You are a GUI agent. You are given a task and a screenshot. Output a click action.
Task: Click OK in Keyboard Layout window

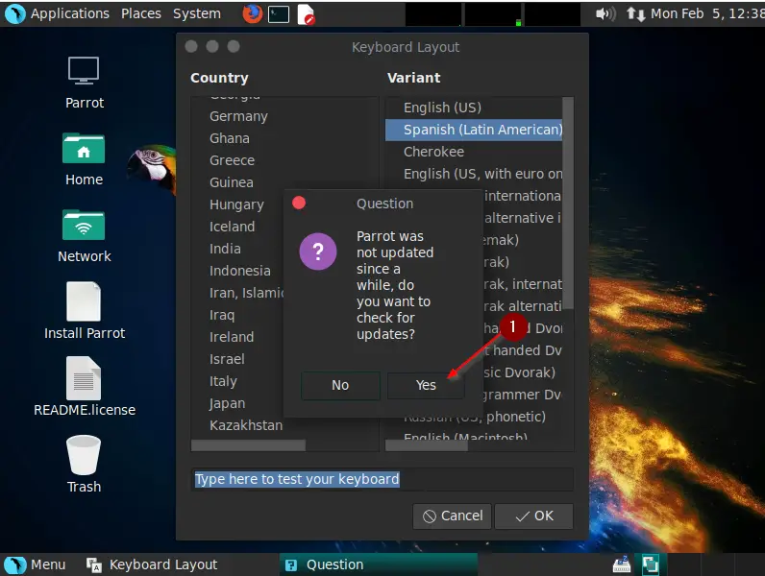534,516
